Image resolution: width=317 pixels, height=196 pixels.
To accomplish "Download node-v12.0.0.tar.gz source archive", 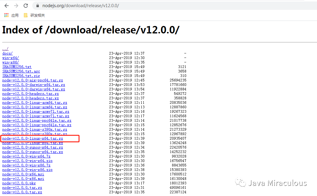I will click(22, 188).
